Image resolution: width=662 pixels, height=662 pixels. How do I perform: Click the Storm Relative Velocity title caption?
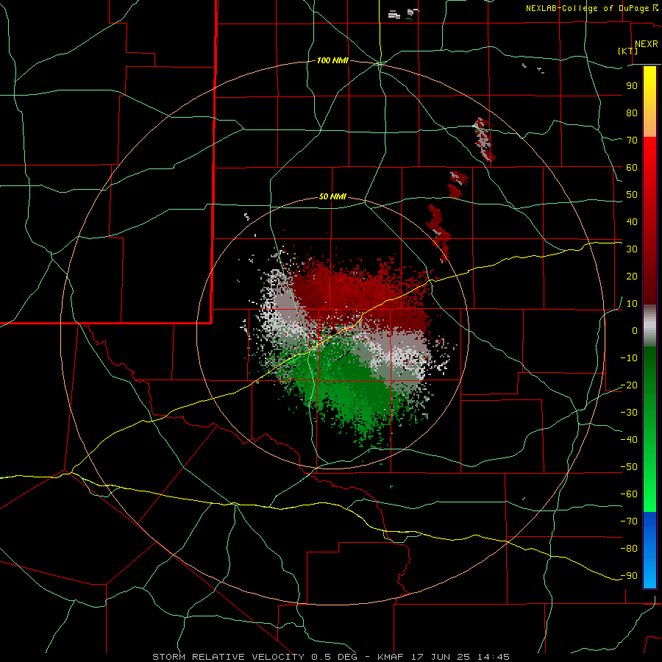tap(330, 657)
